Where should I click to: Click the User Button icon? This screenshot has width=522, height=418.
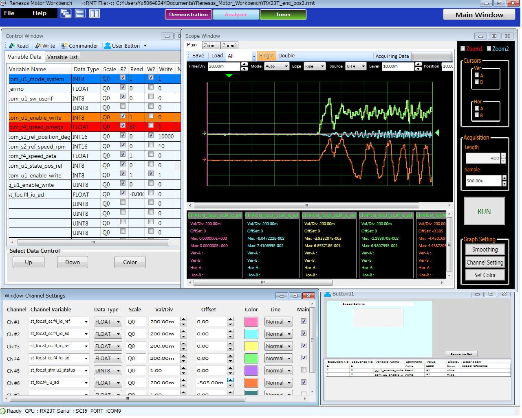(x=108, y=46)
